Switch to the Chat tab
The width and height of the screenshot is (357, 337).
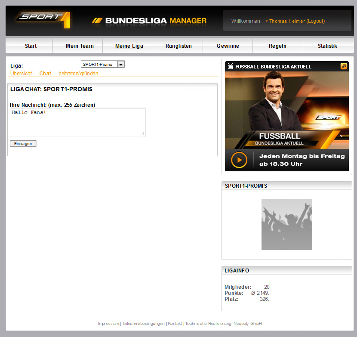(x=45, y=73)
